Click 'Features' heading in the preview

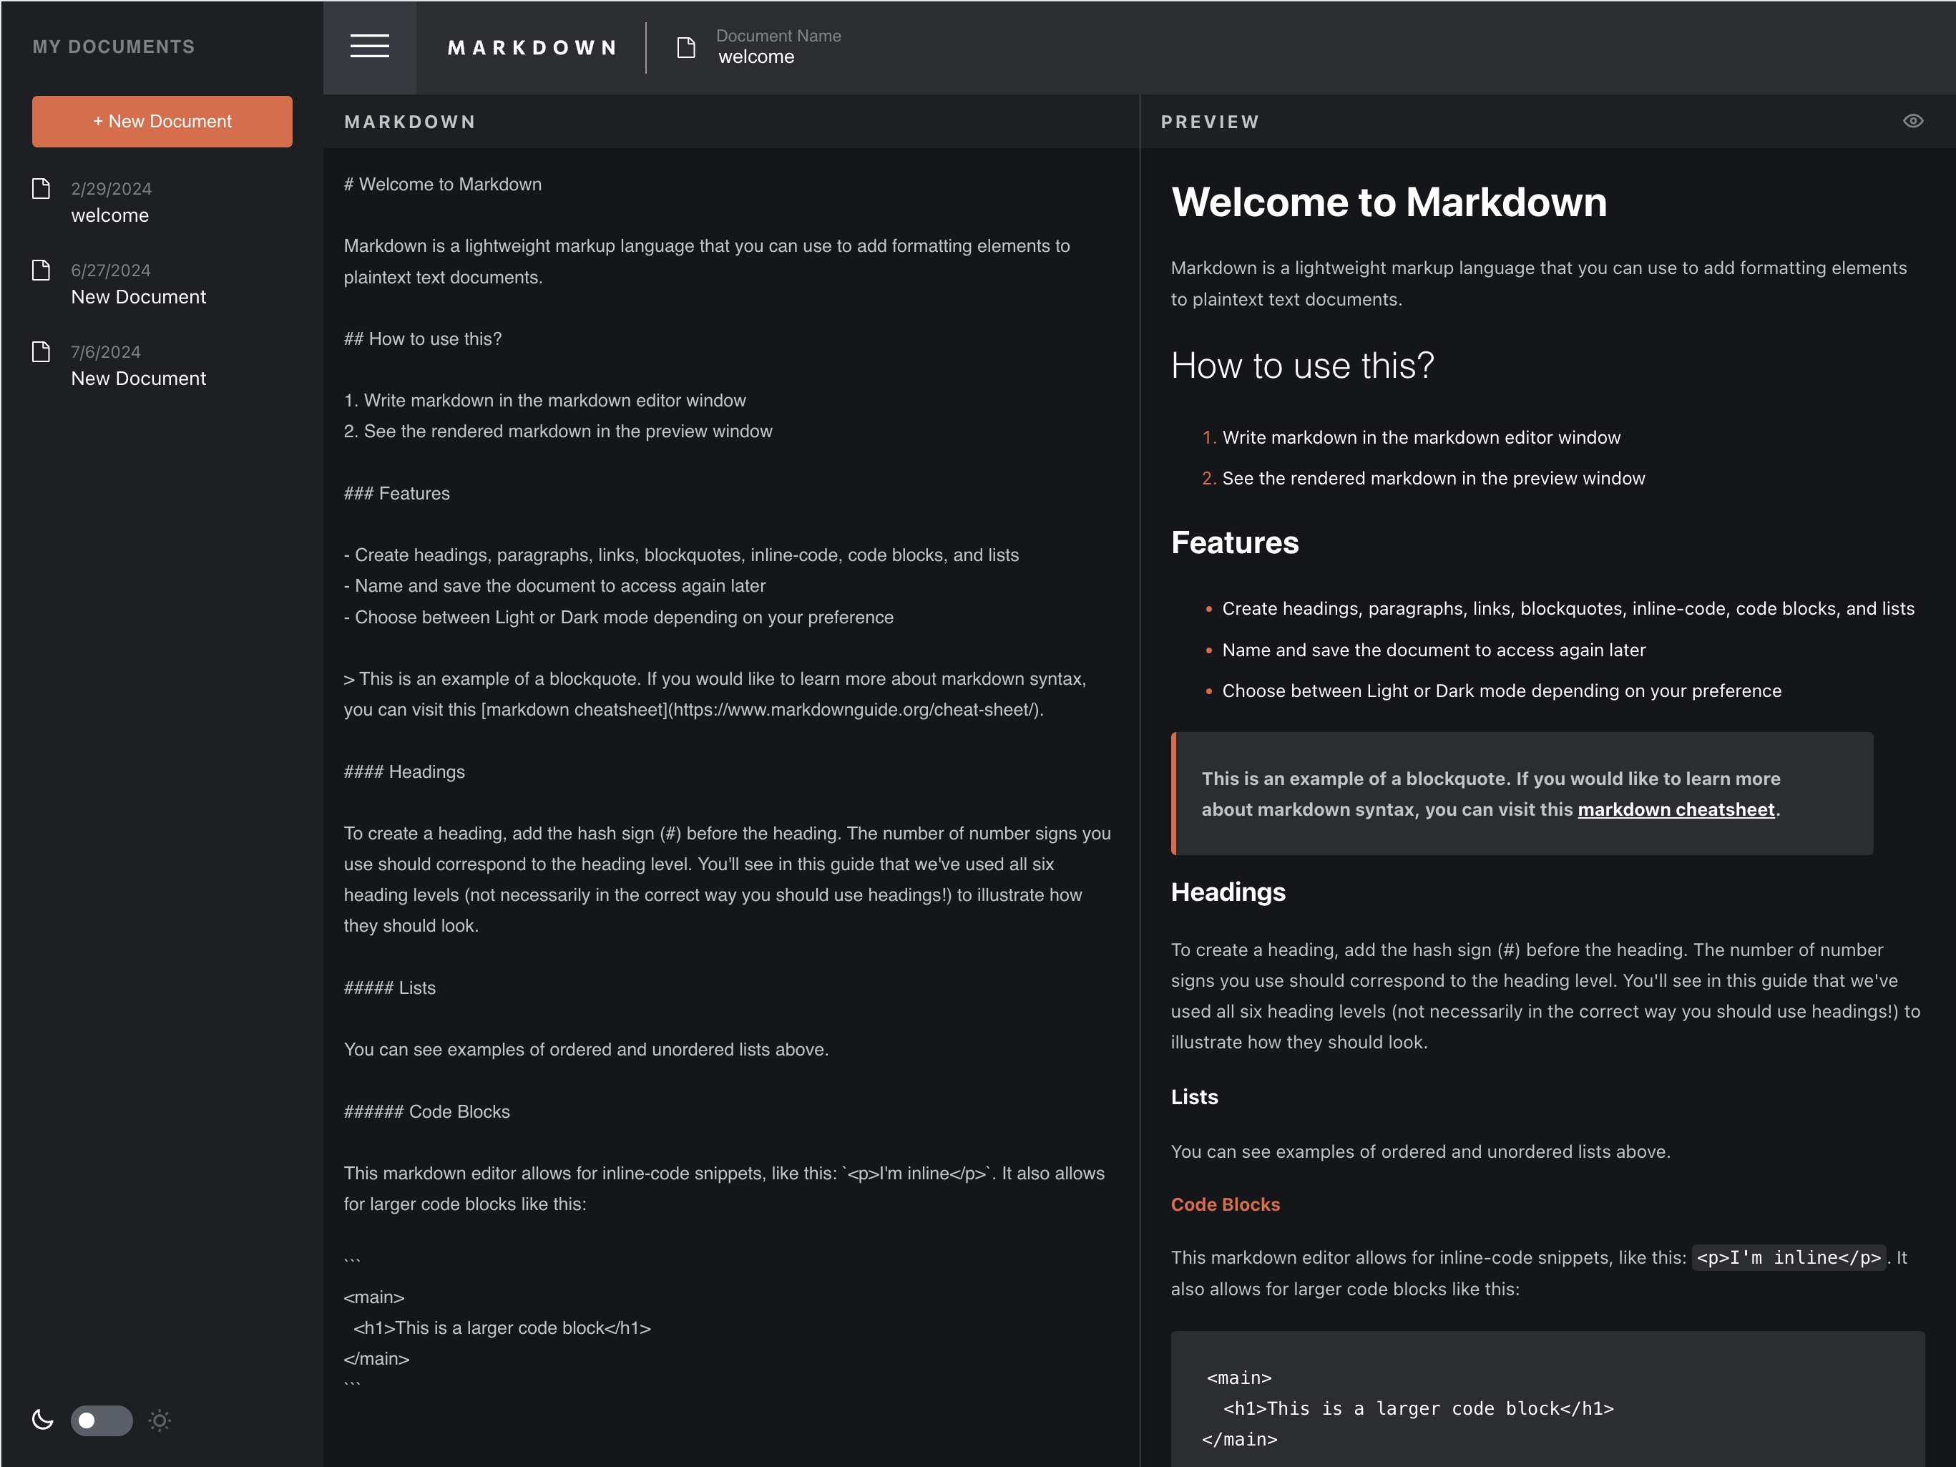point(1234,542)
